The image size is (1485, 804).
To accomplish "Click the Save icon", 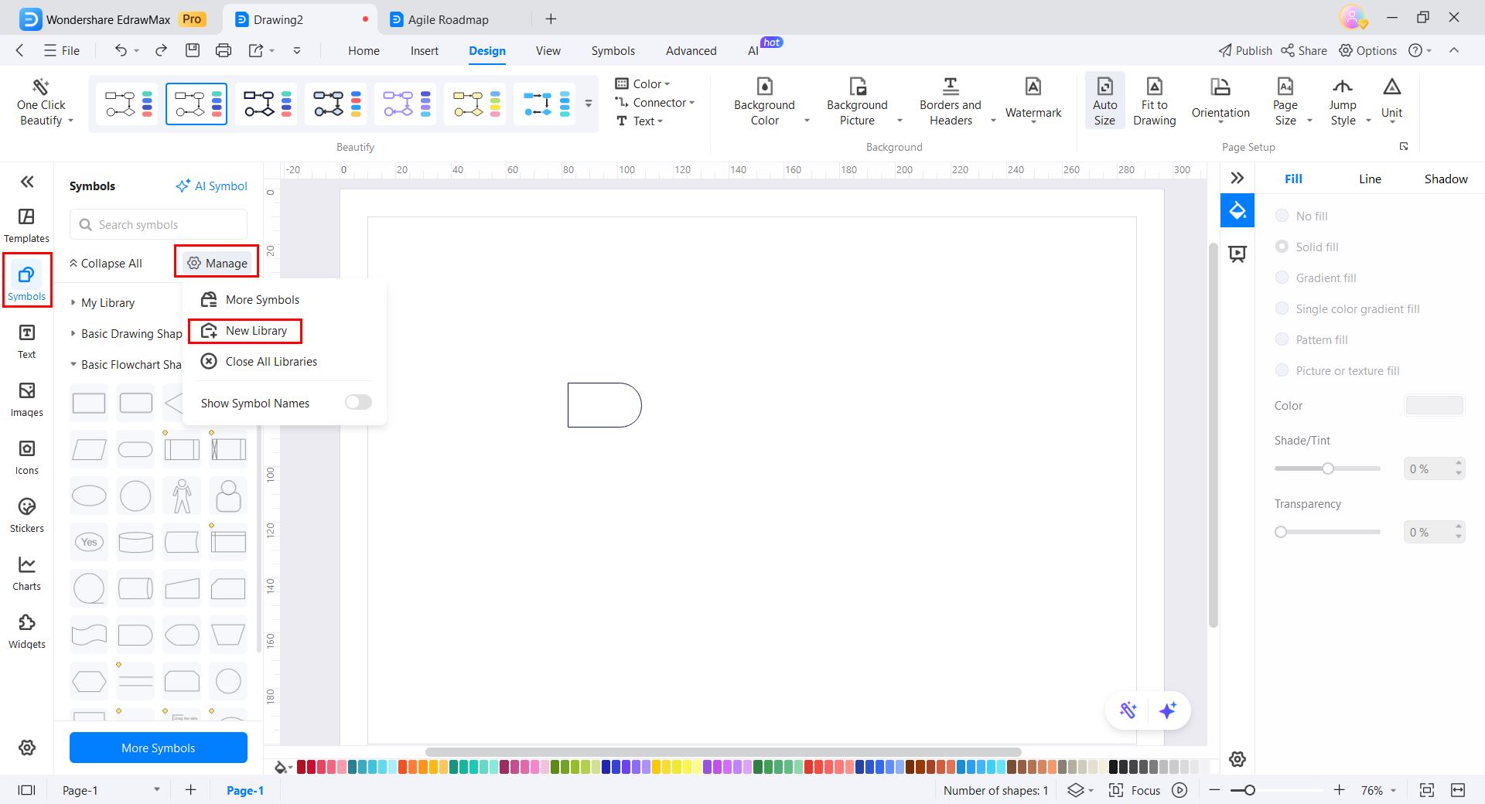I will pyautogui.click(x=193, y=50).
